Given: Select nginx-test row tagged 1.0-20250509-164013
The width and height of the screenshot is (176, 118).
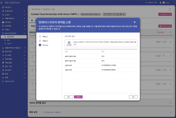Looking at the screenshot, I should (101, 70).
